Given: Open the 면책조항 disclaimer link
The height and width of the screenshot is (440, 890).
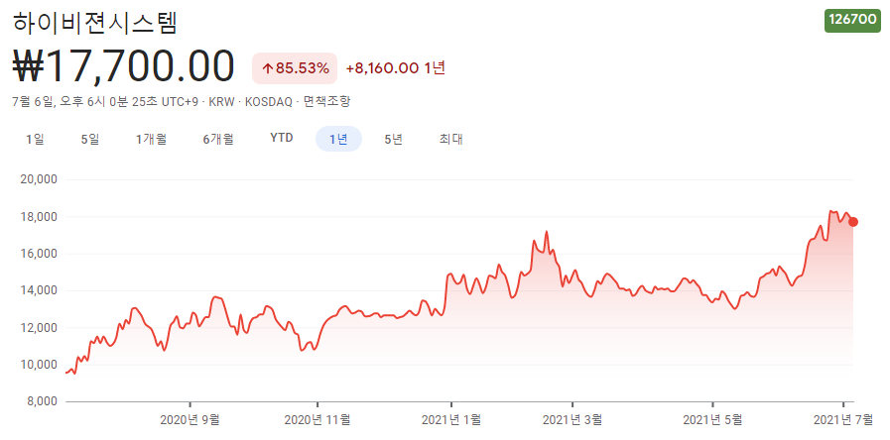Looking at the screenshot, I should (x=327, y=102).
